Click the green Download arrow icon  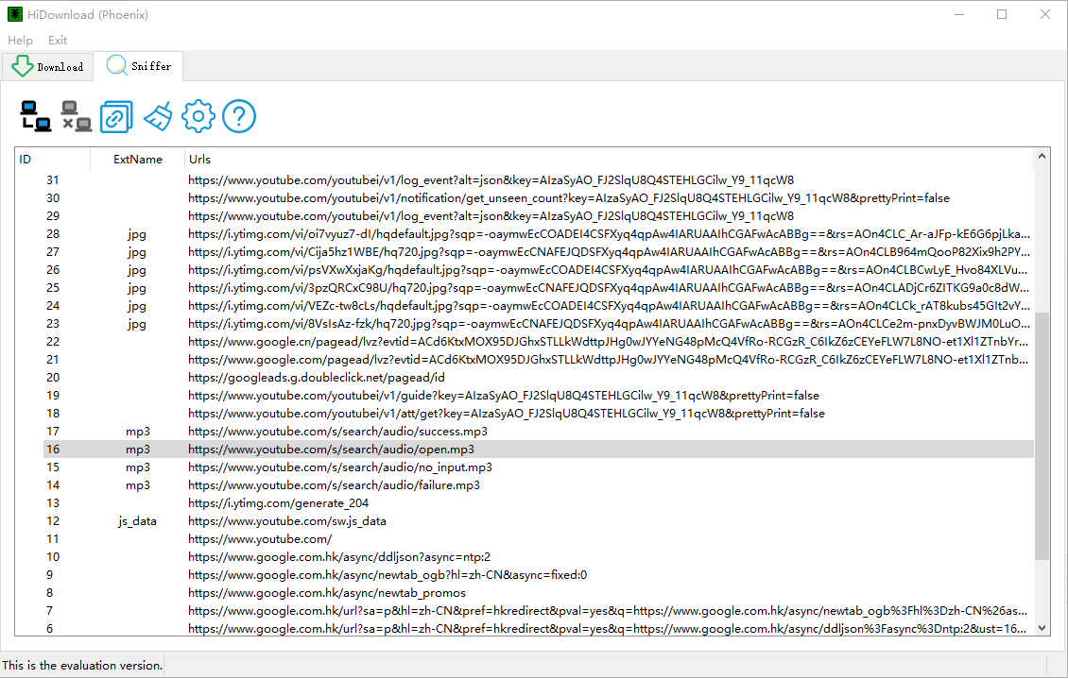point(22,66)
